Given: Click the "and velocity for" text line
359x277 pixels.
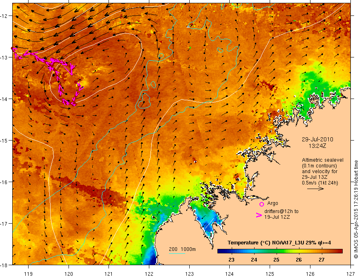Looking at the screenshot, I should point(319,171).
